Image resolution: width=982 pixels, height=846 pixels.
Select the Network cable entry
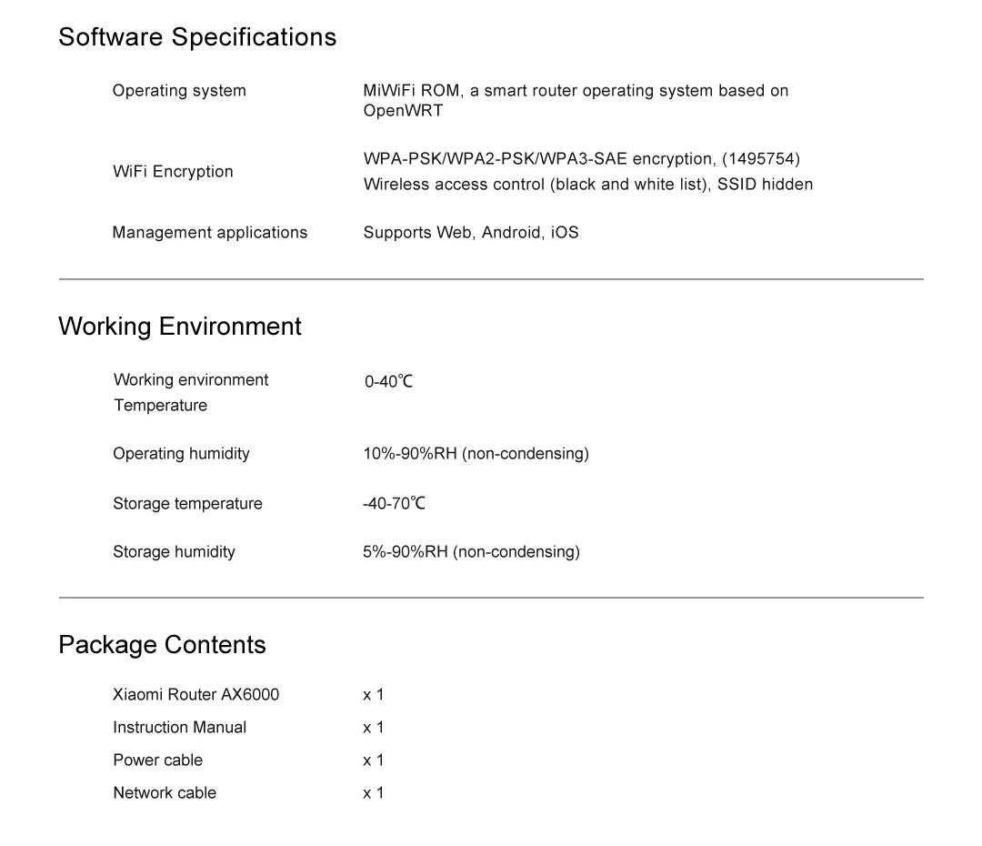165,792
